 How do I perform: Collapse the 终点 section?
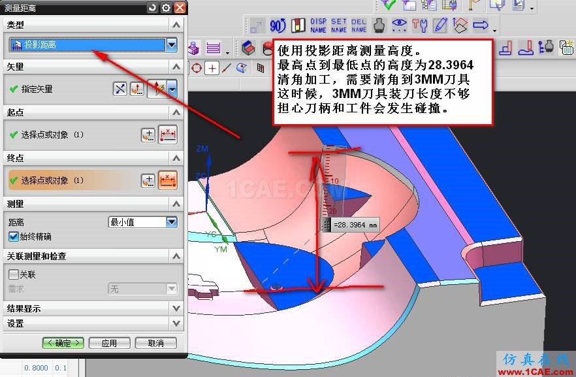click(x=176, y=158)
